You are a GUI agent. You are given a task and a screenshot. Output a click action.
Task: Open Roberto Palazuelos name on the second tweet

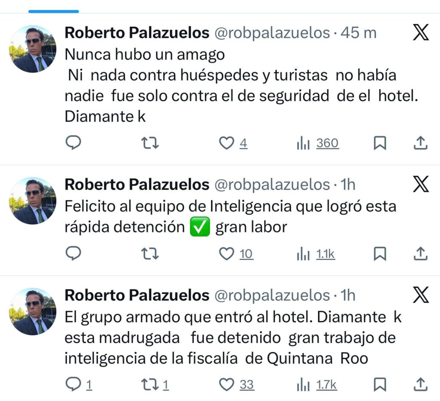137,185
